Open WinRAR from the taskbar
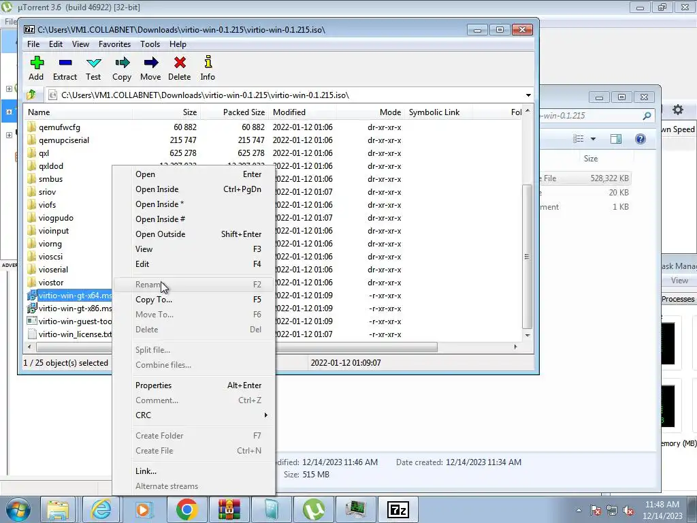Screen dimensions: 697x523 tap(229, 509)
